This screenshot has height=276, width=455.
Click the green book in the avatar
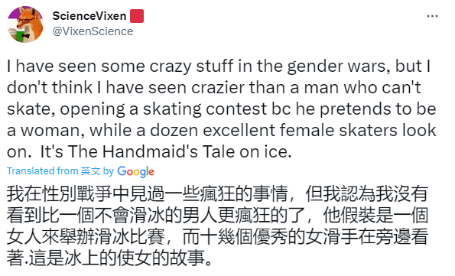click(x=19, y=34)
